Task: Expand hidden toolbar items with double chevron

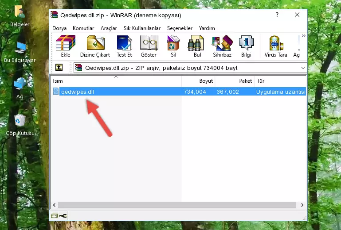Action: coord(304,35)
